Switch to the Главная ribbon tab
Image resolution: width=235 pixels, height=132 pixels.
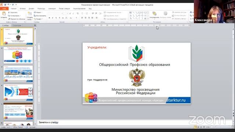click(x=14, y=8)
